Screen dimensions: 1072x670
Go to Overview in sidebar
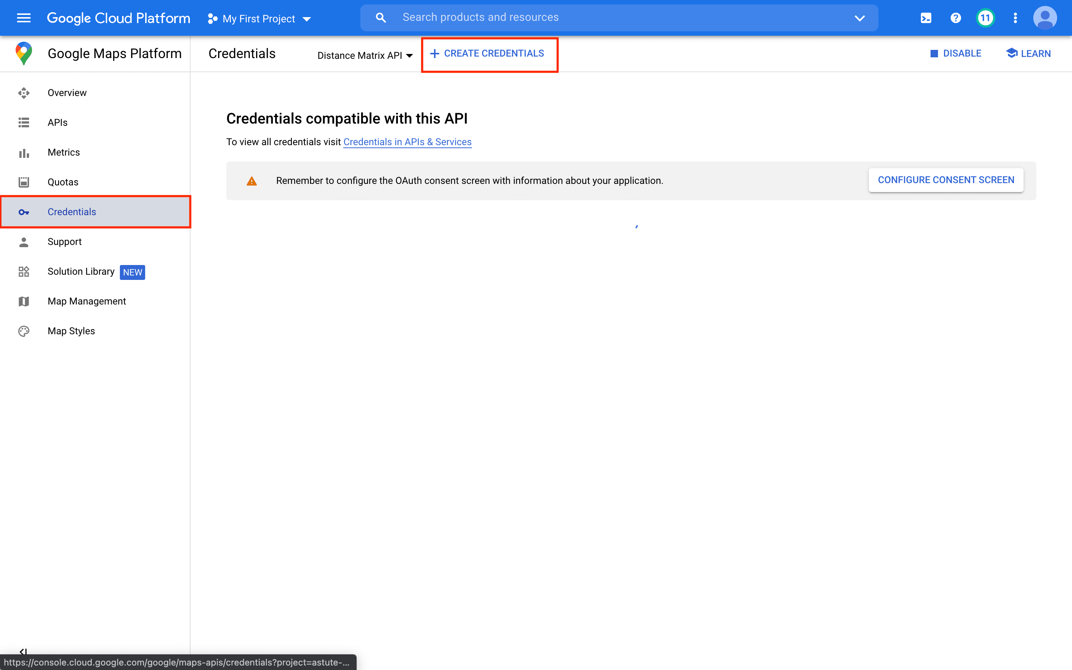click(x=95, y=93)
